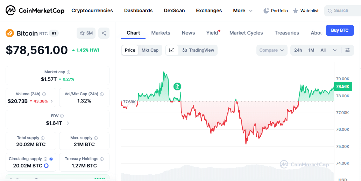
Task: Open the CoinMarketCap logo home link
Action: [x=35, y=10]
